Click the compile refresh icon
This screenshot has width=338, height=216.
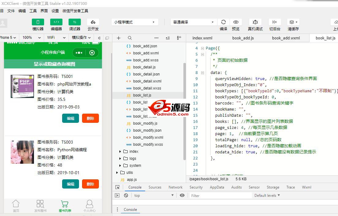coord(223,22)
